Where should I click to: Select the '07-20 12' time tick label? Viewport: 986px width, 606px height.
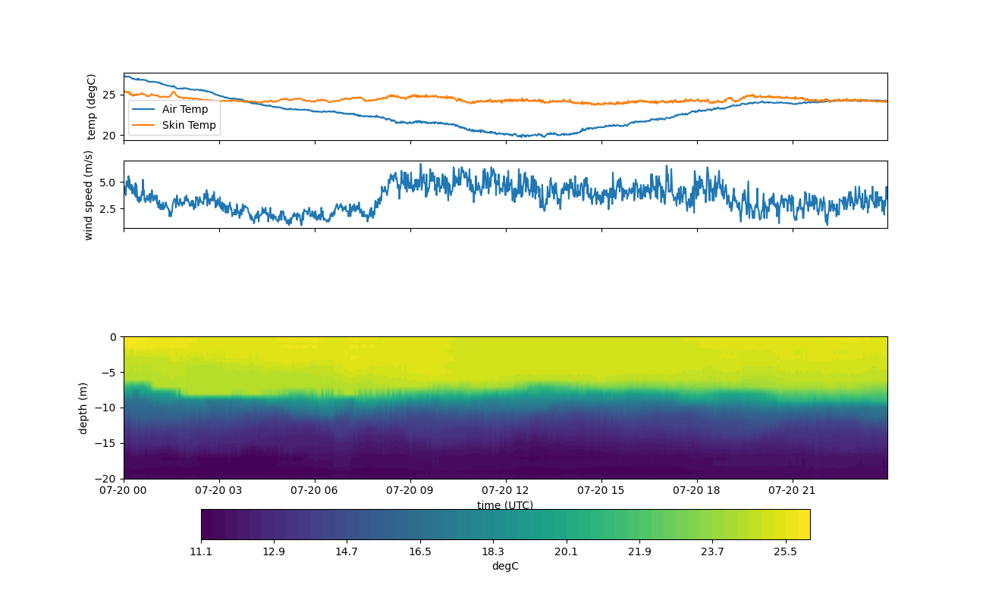point(506,490)
